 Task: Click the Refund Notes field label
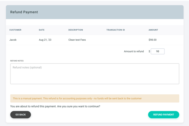tap(17, 61)
